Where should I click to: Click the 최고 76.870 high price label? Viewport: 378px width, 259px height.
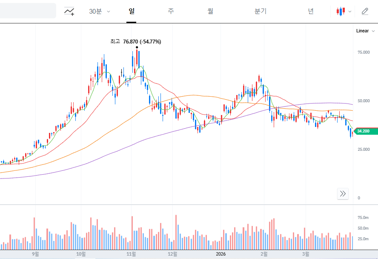[135, 41]
